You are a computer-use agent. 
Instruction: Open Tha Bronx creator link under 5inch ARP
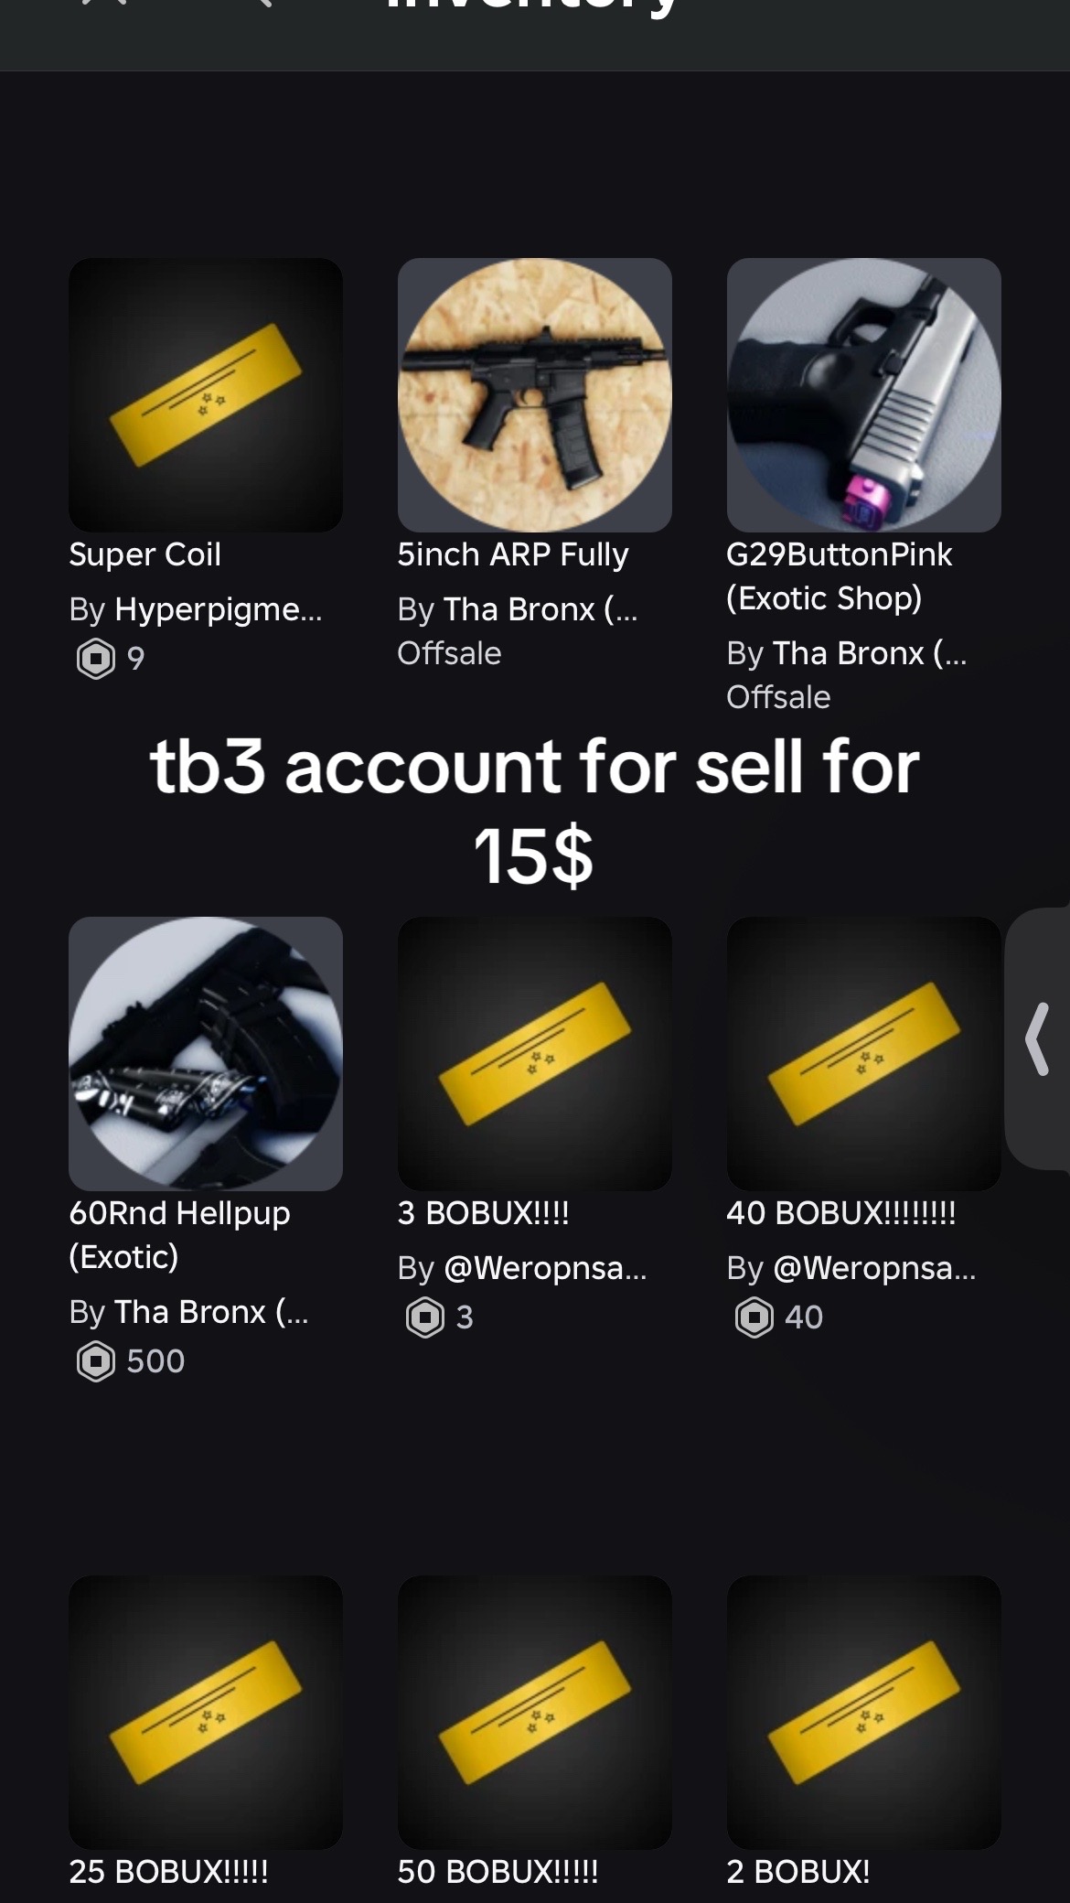click(540, 609)
